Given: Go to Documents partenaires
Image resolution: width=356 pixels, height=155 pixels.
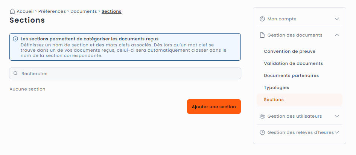Looking at the screenshot, I should pyautogui.click(x=291, y=75).
